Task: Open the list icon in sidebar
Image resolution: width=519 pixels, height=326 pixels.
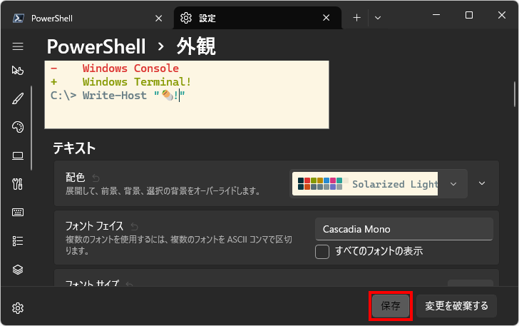Action: coord(18,241)
